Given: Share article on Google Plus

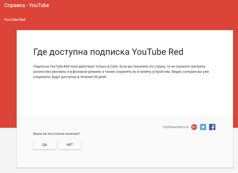Looking at the screenshot, I should 194,127.
